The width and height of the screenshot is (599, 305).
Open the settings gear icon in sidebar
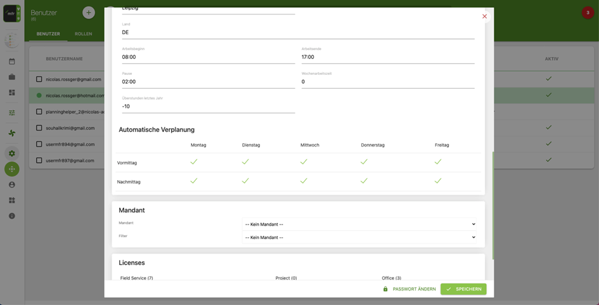[x=12, y=153]
